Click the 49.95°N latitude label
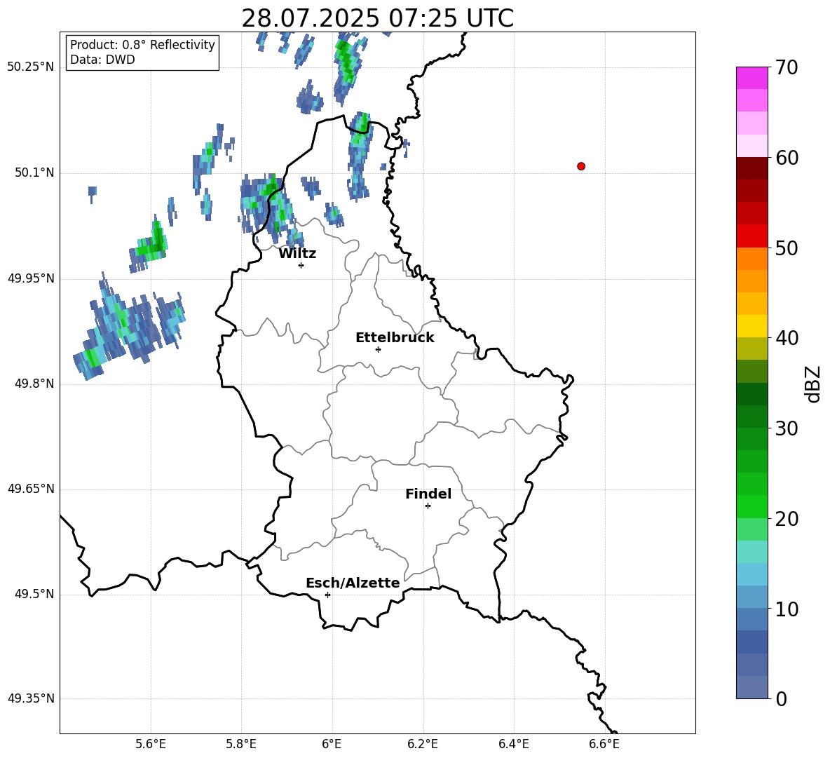830x758 pixels. pos(31,278)
